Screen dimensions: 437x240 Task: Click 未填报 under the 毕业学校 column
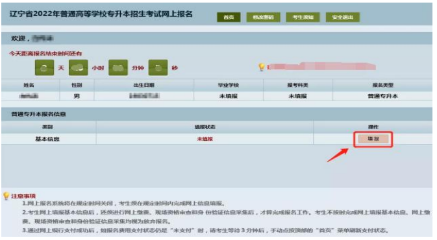229,96
